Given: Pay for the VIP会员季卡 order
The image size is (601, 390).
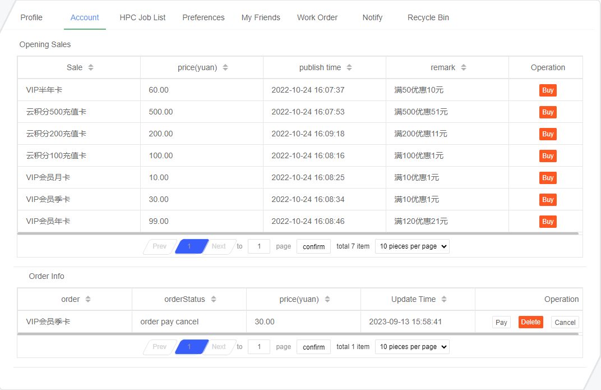Looking at the screenshot, I should coord(501,322).
